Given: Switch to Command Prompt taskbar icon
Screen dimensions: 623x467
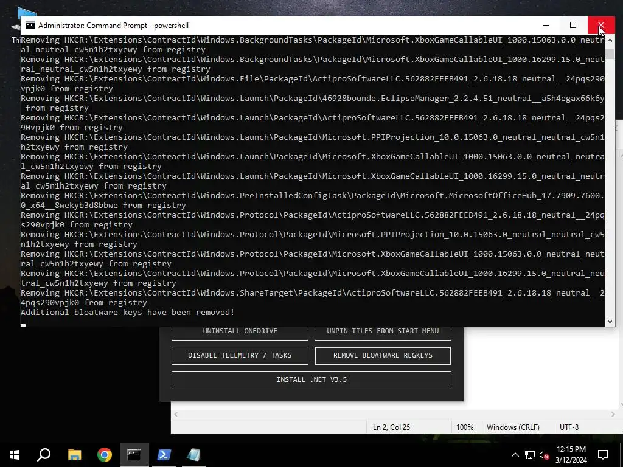Looking at the screenshot, I should click(134, 455).
